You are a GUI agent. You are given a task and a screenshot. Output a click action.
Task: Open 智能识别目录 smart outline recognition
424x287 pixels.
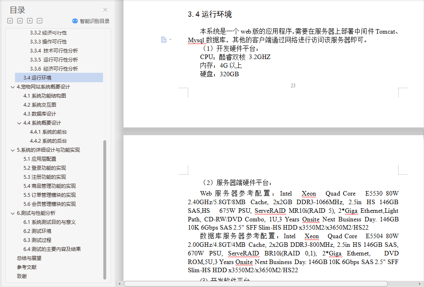(91, 21)
